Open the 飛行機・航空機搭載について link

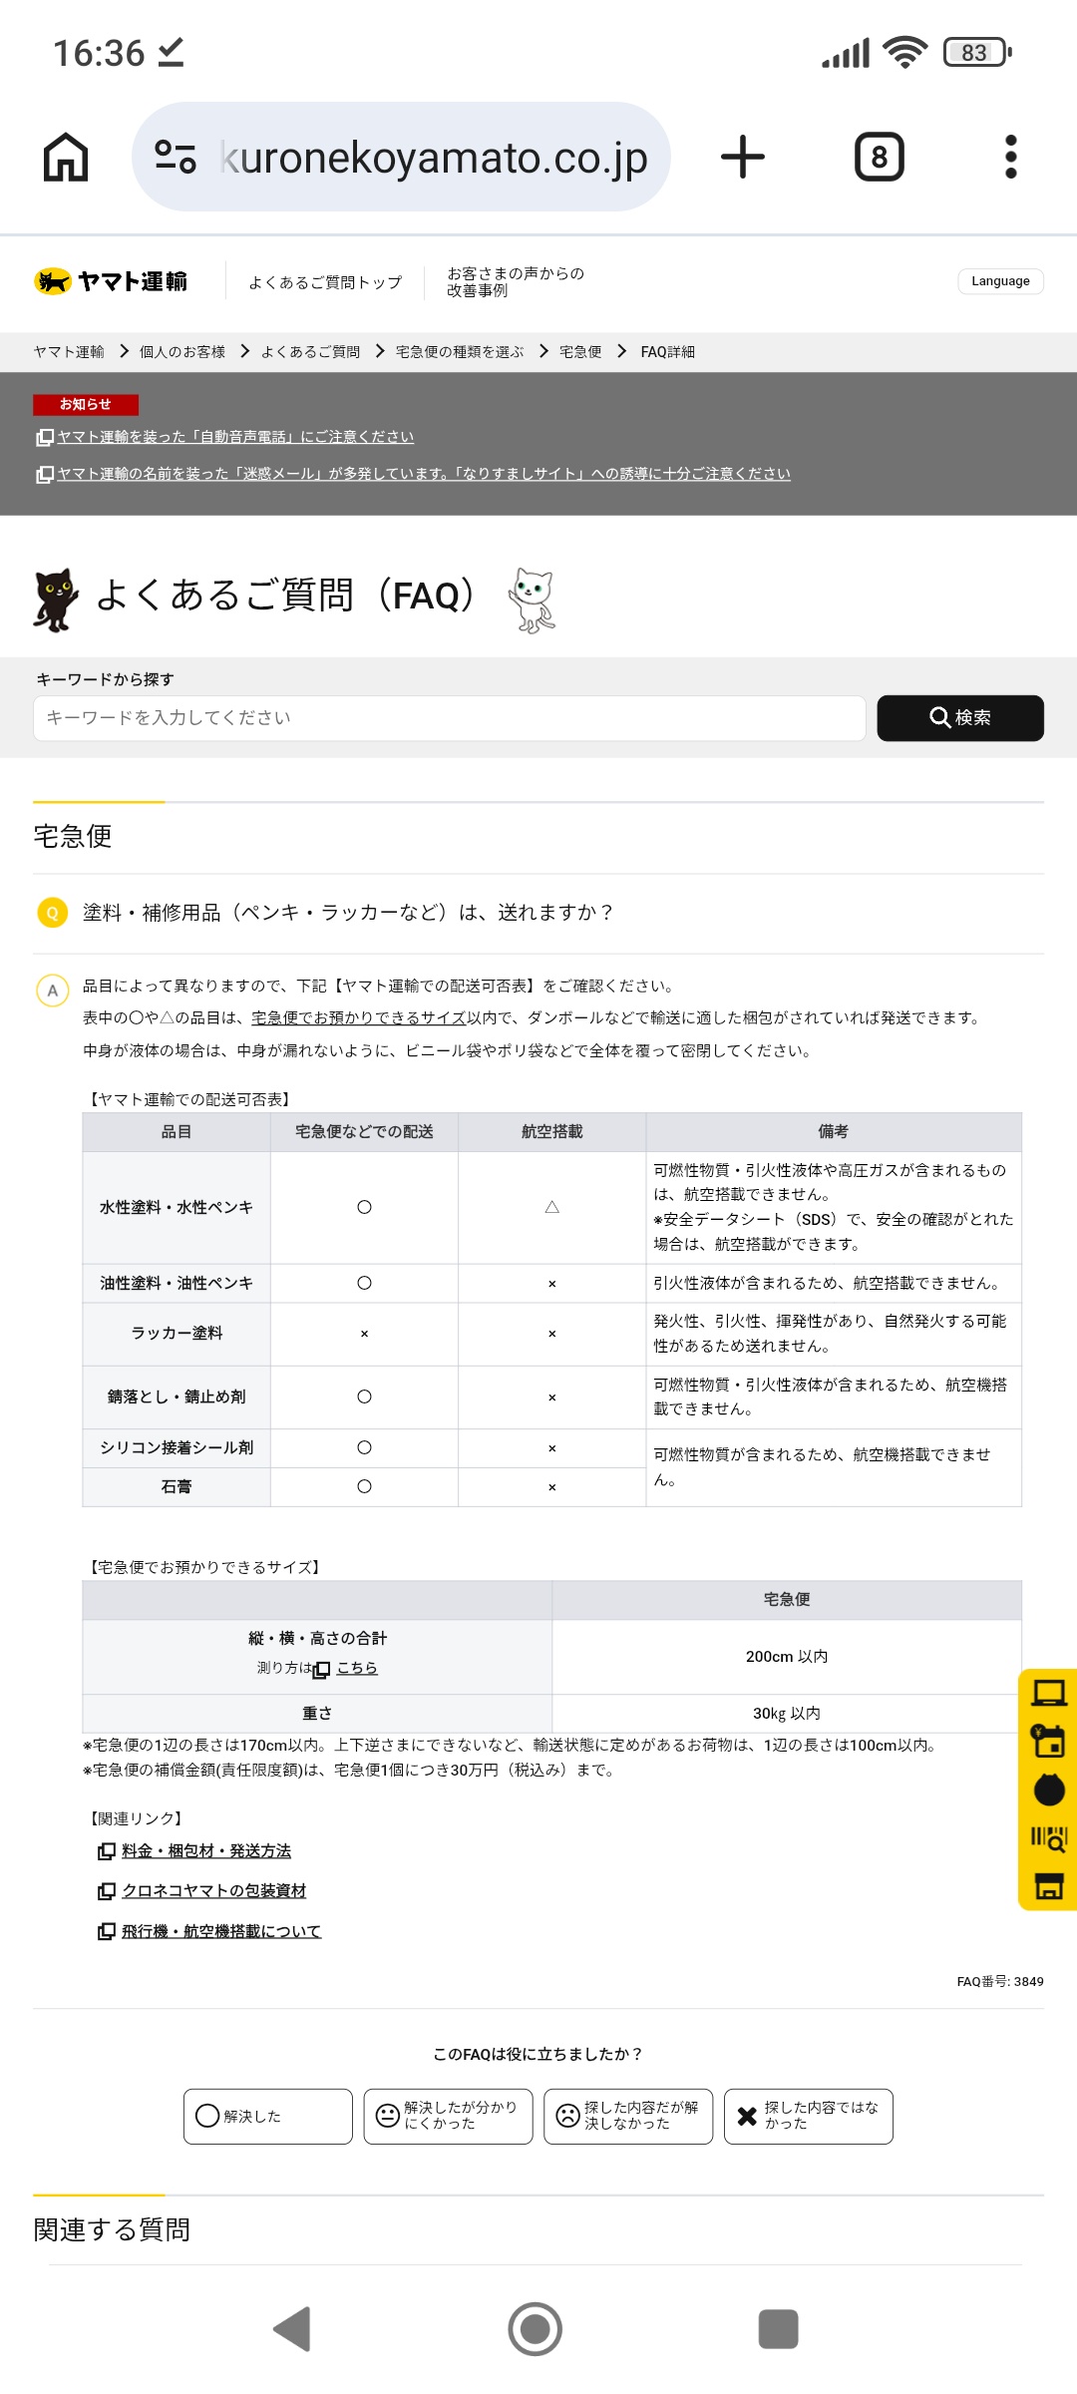click(220, 1931)
